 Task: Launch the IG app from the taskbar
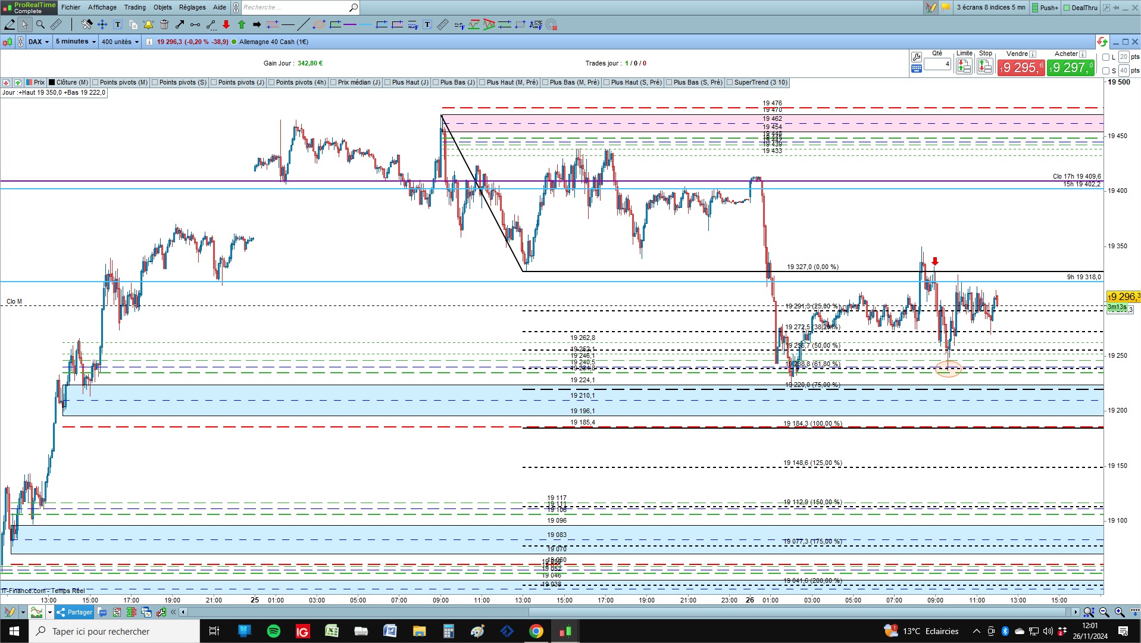tap(302, 631)
